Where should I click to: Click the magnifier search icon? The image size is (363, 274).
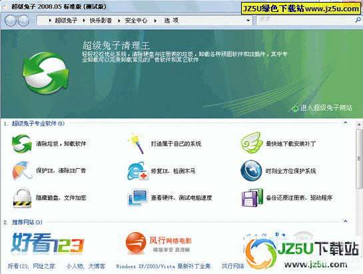tap(358, 20)
